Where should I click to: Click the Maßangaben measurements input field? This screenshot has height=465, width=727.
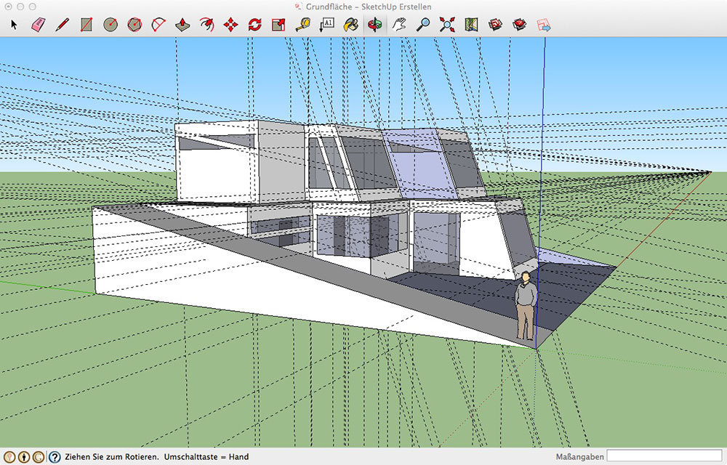click(x=664, y=456)
